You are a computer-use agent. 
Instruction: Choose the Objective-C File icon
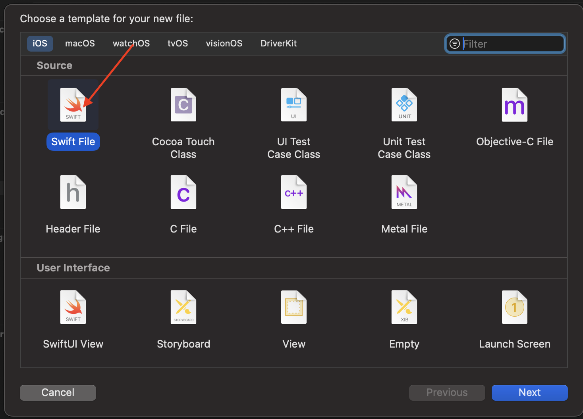[x=515, y=105]
